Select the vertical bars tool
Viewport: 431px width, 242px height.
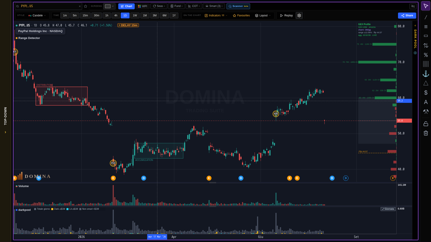(426, 64)
